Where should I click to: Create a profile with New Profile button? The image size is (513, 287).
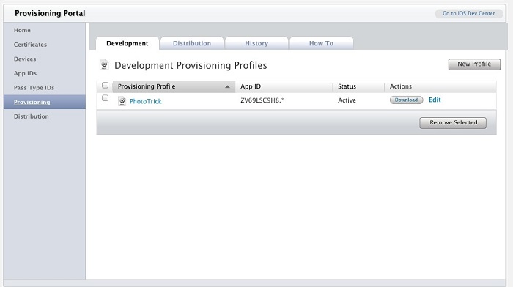474,64
